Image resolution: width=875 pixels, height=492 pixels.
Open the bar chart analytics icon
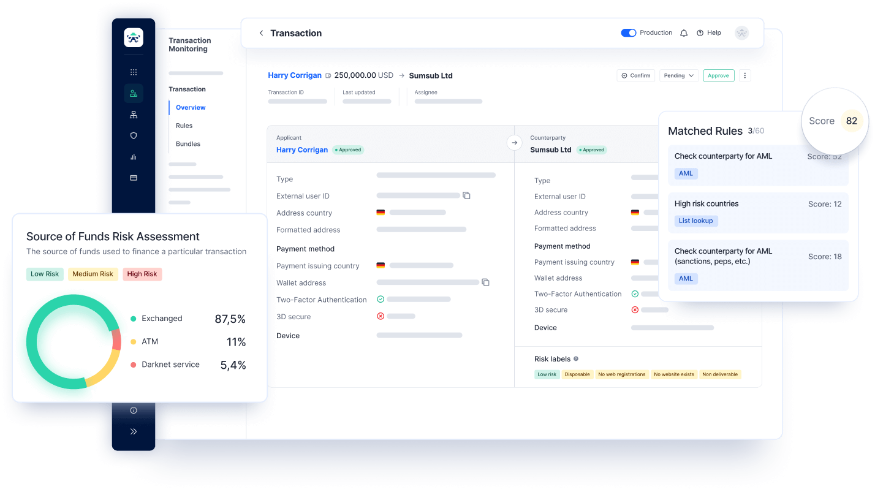point(134,157)
